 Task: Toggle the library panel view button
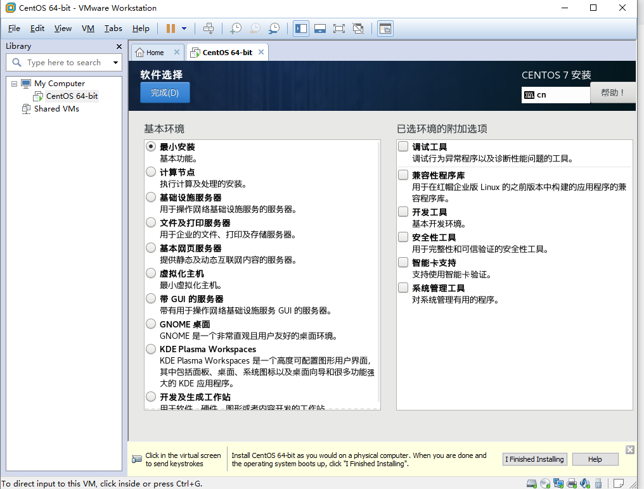click(x=301, y=29)
